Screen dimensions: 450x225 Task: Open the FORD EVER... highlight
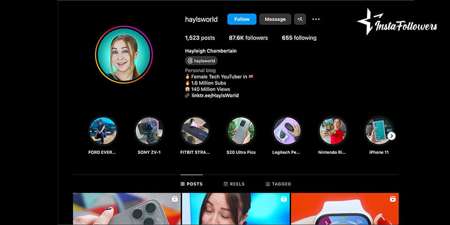pyautogui.click(x=103, y=131)
